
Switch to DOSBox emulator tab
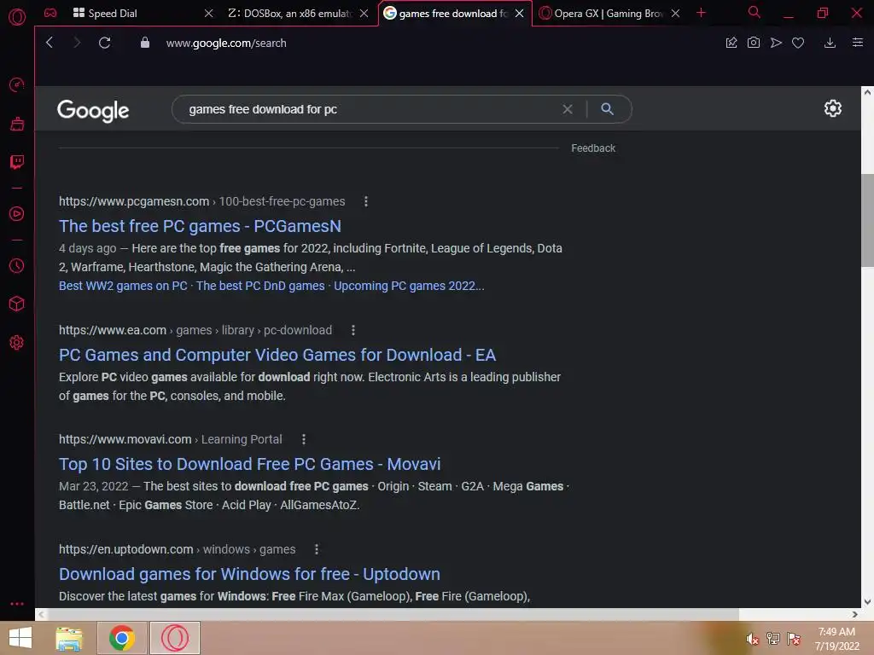[290, 13]
